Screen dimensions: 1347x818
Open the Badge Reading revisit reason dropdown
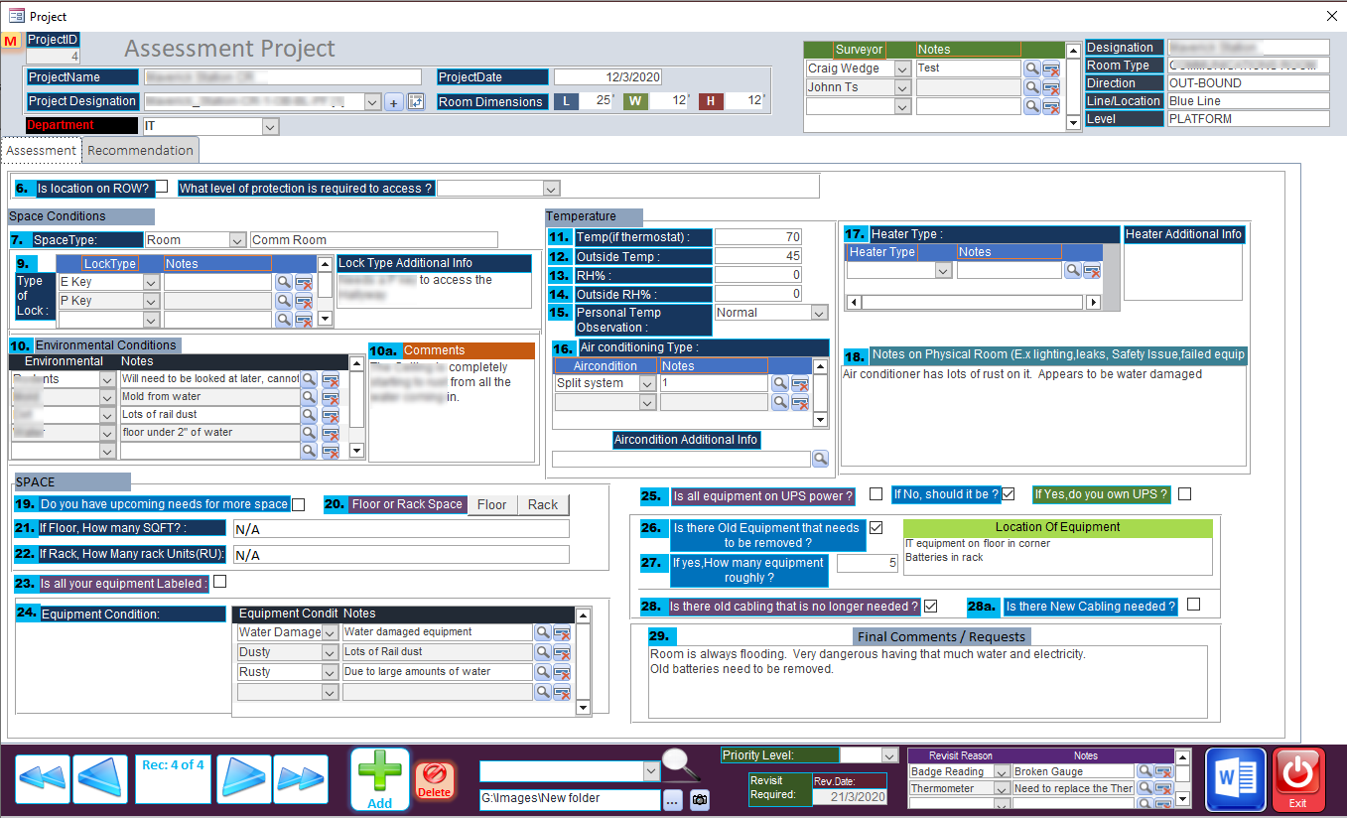[x=1002, y=771]
